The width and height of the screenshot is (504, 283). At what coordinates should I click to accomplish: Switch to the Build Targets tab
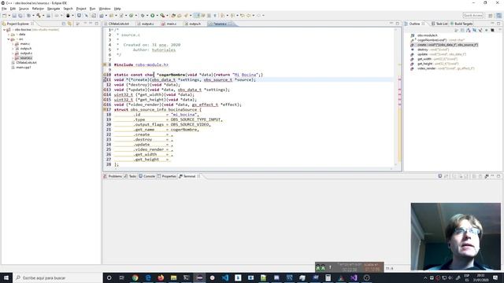pyautogui.click(x=461, y=24)
